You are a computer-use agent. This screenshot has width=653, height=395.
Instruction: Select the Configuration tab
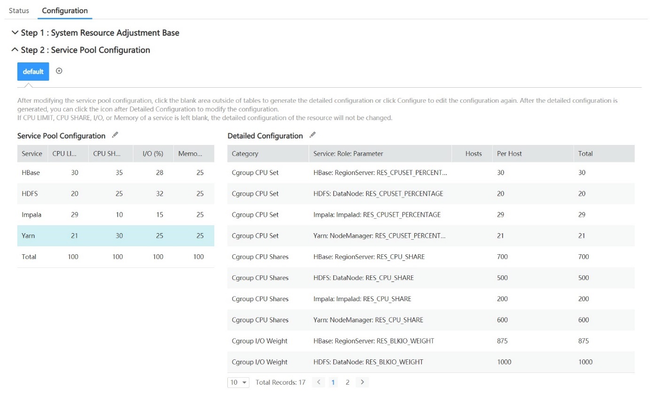pos(65,10)
